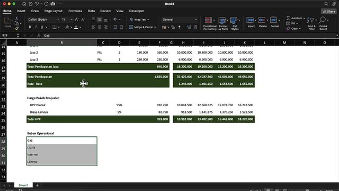The height and width of the screenshot is (191, 339).
Task: Open Cell Styles gallery
Action: coord(235,23)
